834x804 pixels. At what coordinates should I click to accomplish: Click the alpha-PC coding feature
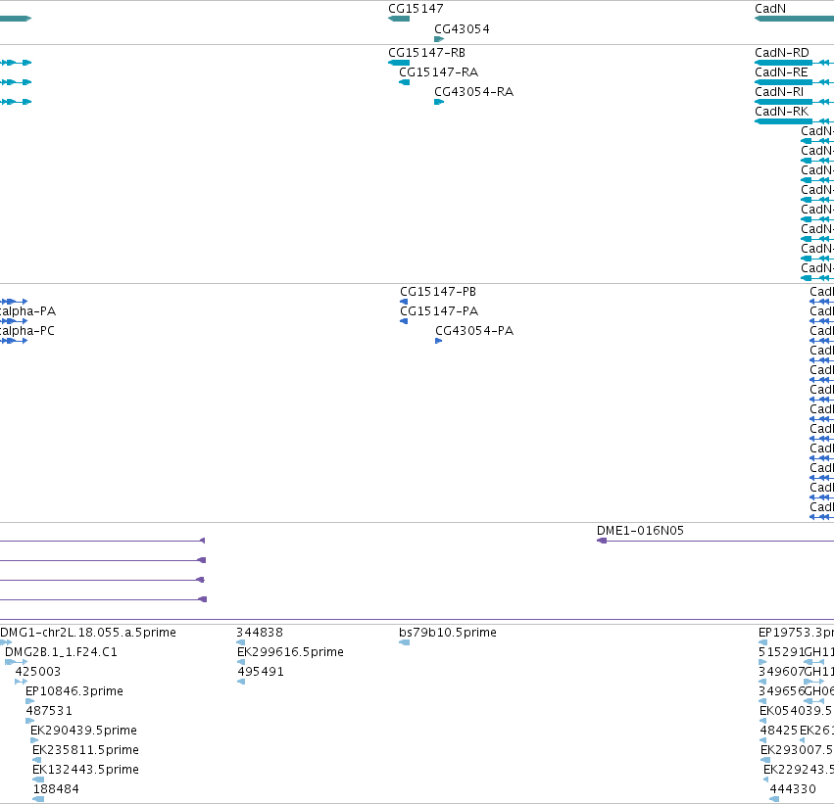(x=27, y=331)
